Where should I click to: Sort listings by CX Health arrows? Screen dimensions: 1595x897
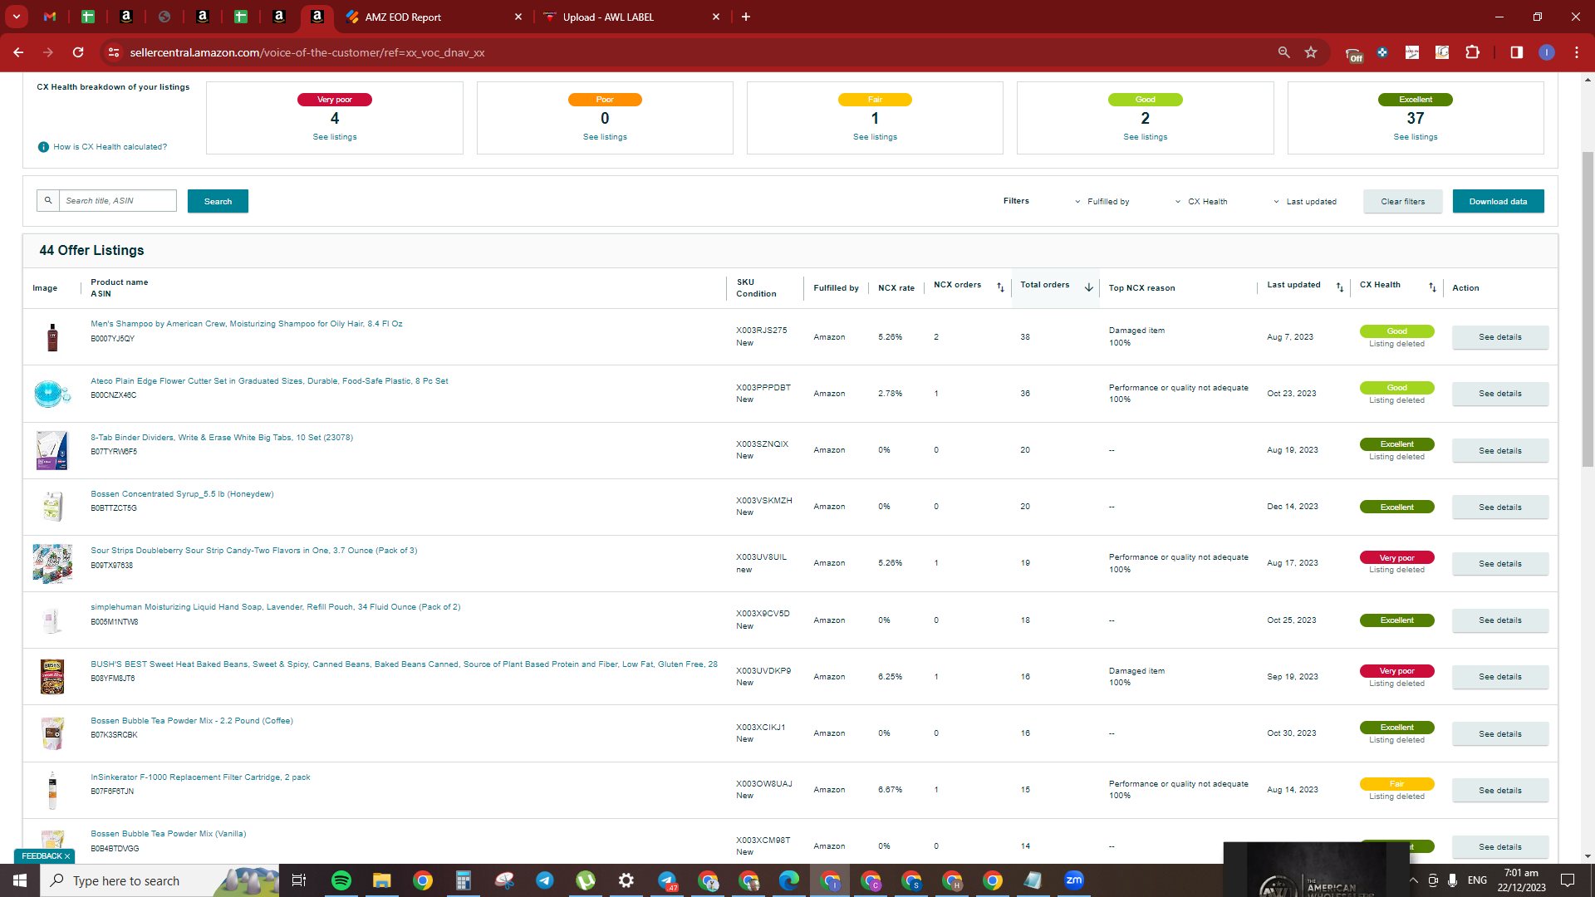(1432, 287)
